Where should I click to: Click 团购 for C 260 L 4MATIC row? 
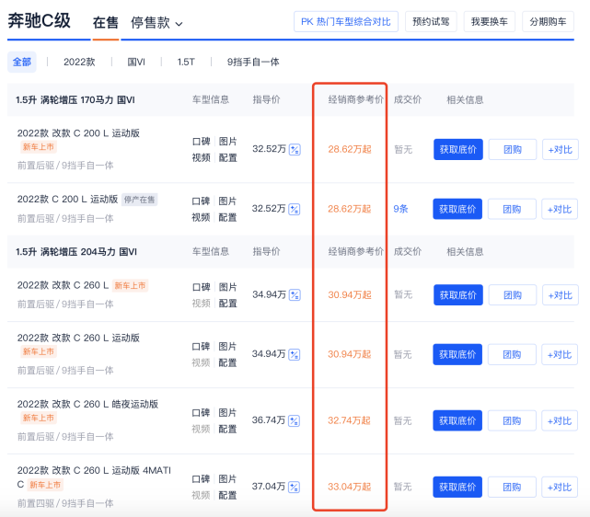(512, 488)
